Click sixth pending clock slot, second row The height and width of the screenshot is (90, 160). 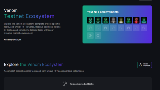coord(128,28)
